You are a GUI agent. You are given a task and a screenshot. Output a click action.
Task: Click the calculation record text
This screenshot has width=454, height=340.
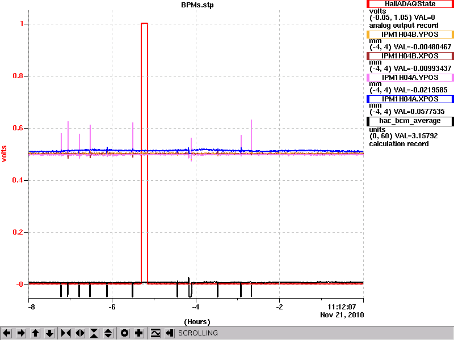click(399, 144)
